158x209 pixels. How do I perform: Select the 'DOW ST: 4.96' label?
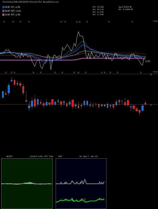(12, 7)
